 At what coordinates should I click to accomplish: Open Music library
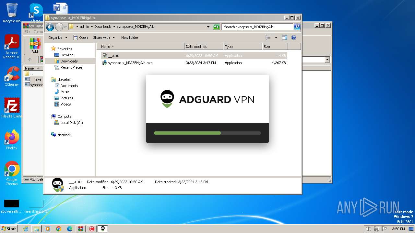(65, 92)
